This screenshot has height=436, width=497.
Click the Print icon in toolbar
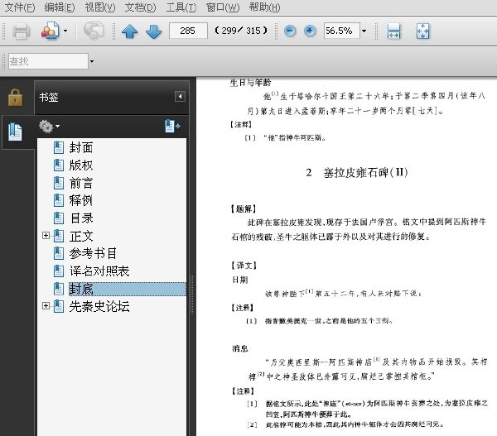click(22, 31)
